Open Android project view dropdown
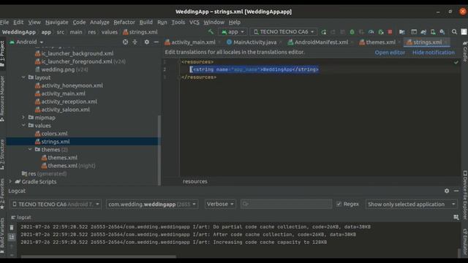This screenshot has width=468, height=263. (x=26, y=42)
